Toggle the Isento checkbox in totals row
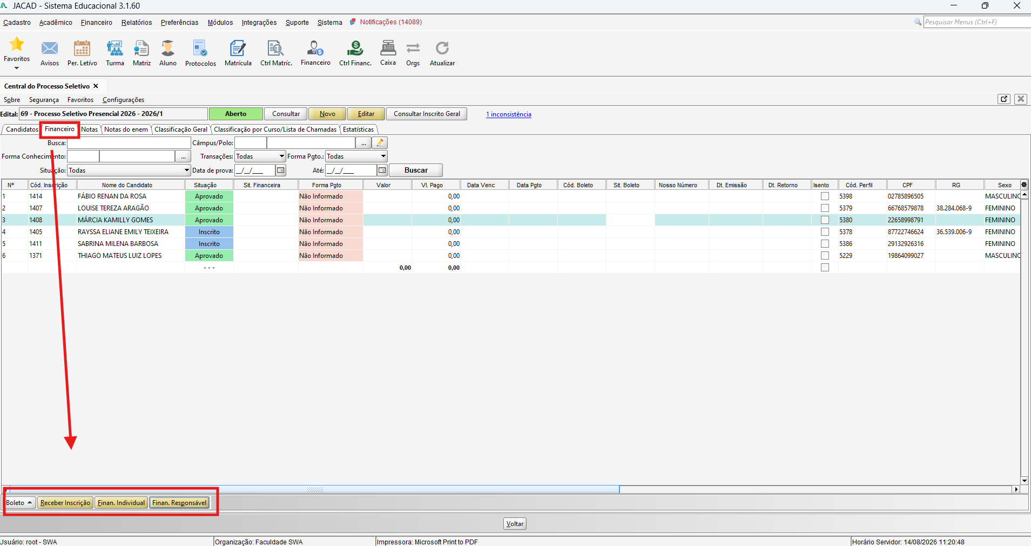1031x546 pixels. 825,268
